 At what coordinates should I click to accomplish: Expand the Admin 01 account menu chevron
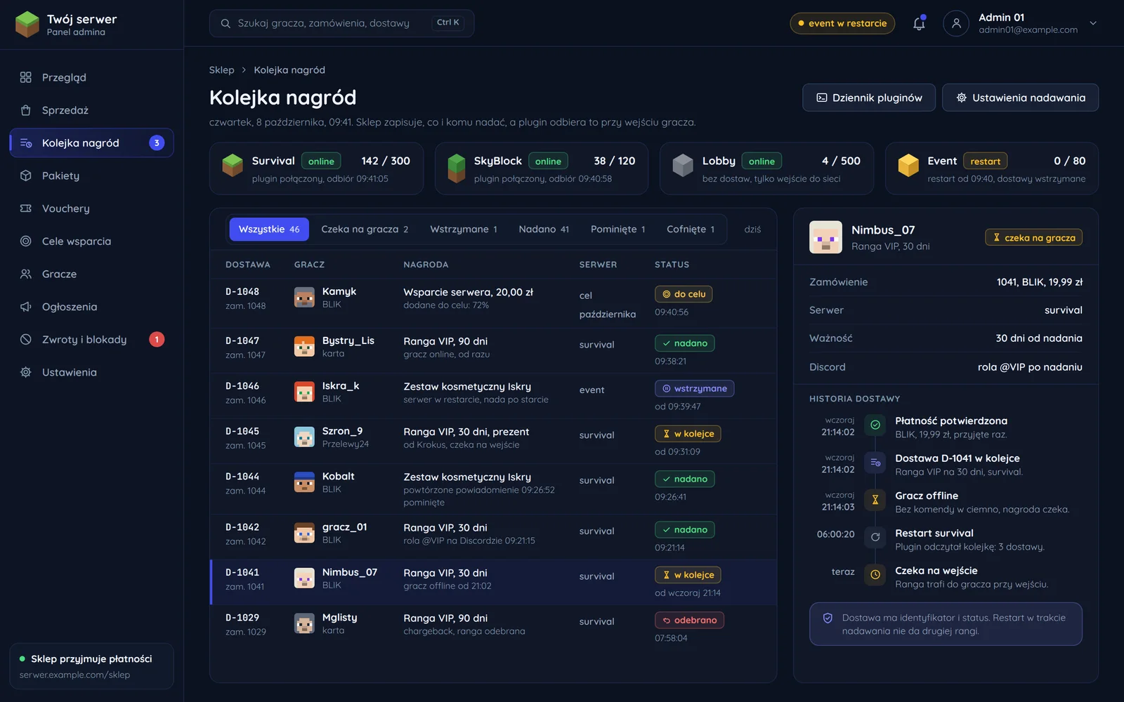point(1093,23)
